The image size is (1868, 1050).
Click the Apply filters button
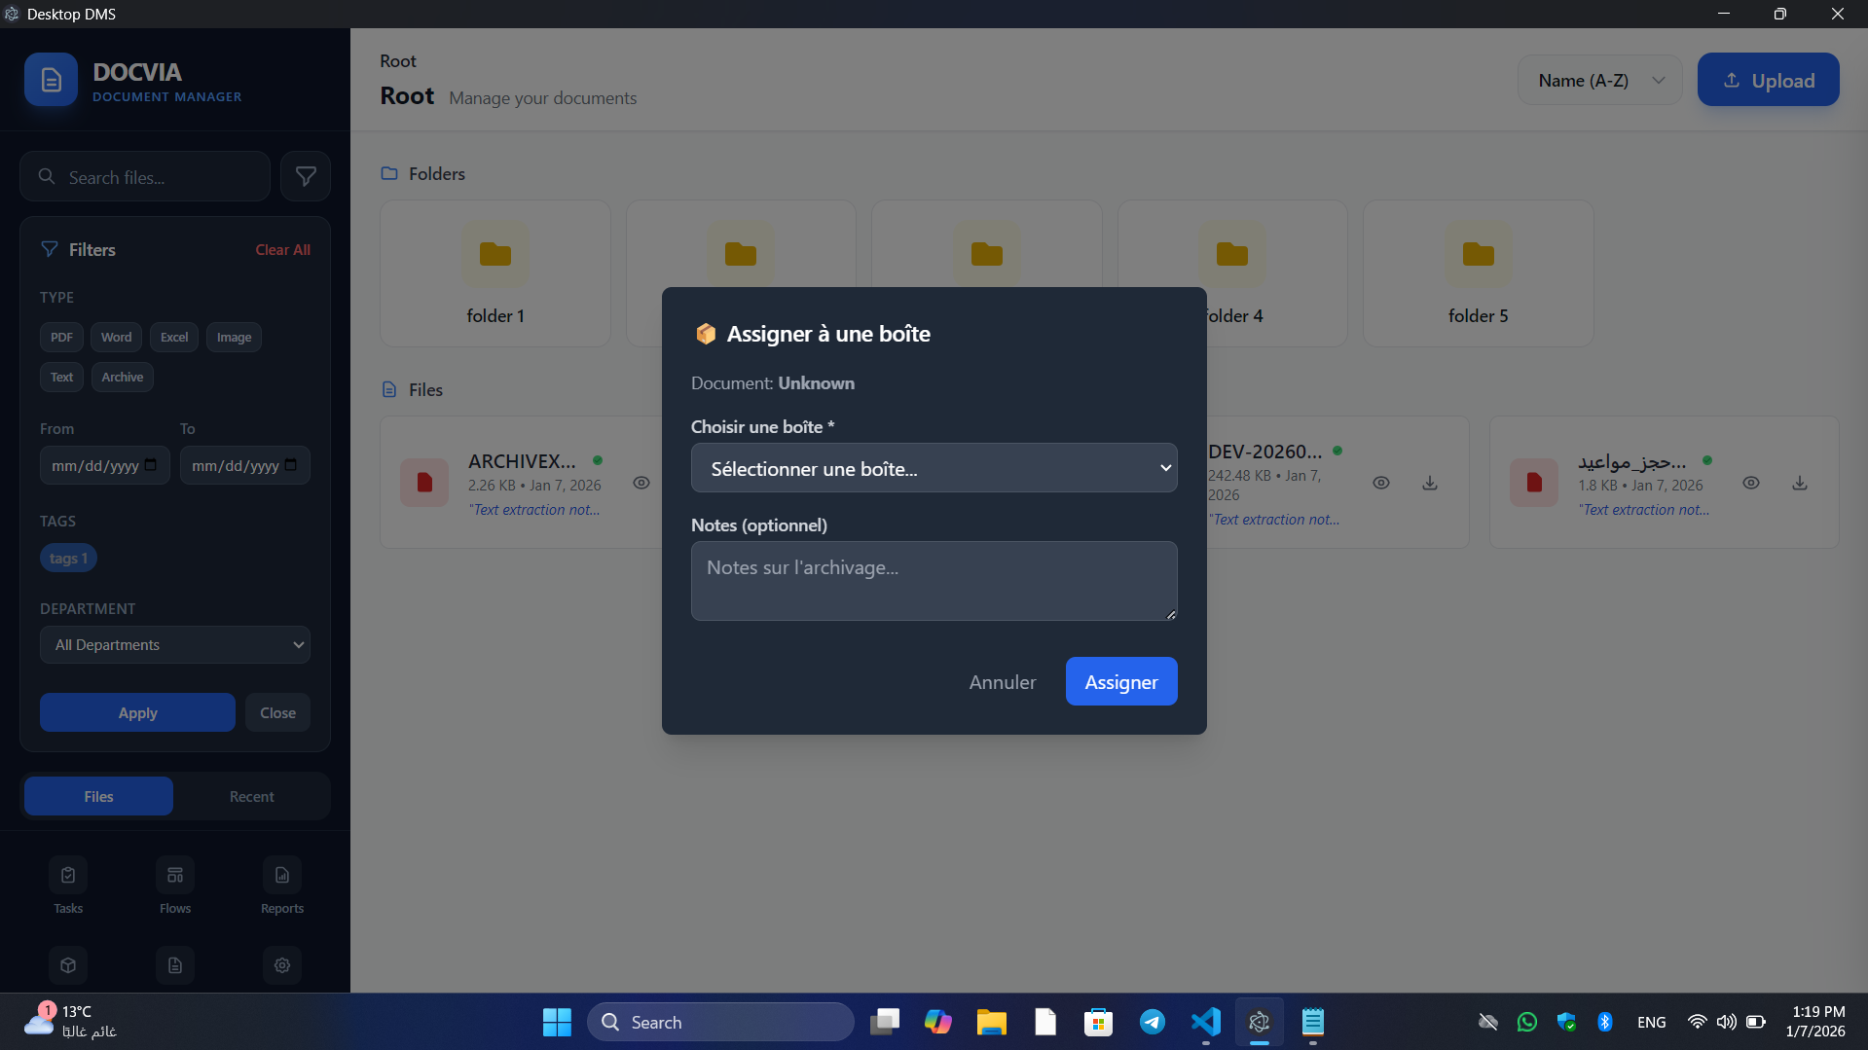pyautogui.click(x=137, y=712)
